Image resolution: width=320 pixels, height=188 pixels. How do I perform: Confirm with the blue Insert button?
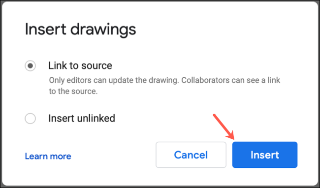[x=265, y=155]
